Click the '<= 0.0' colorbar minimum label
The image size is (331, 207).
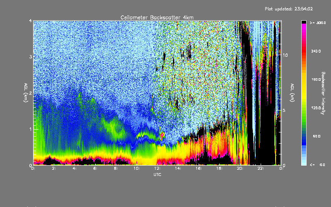point(317,165)
